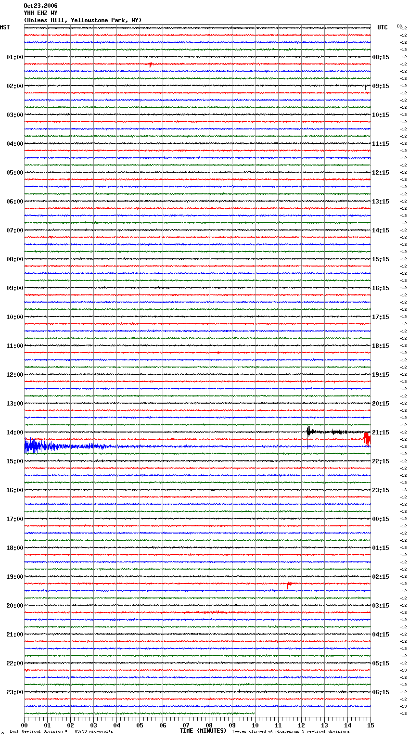Screen dimensions: 409x738
Task: Select the 03:00 MST time label
Action: click(15, 115)
